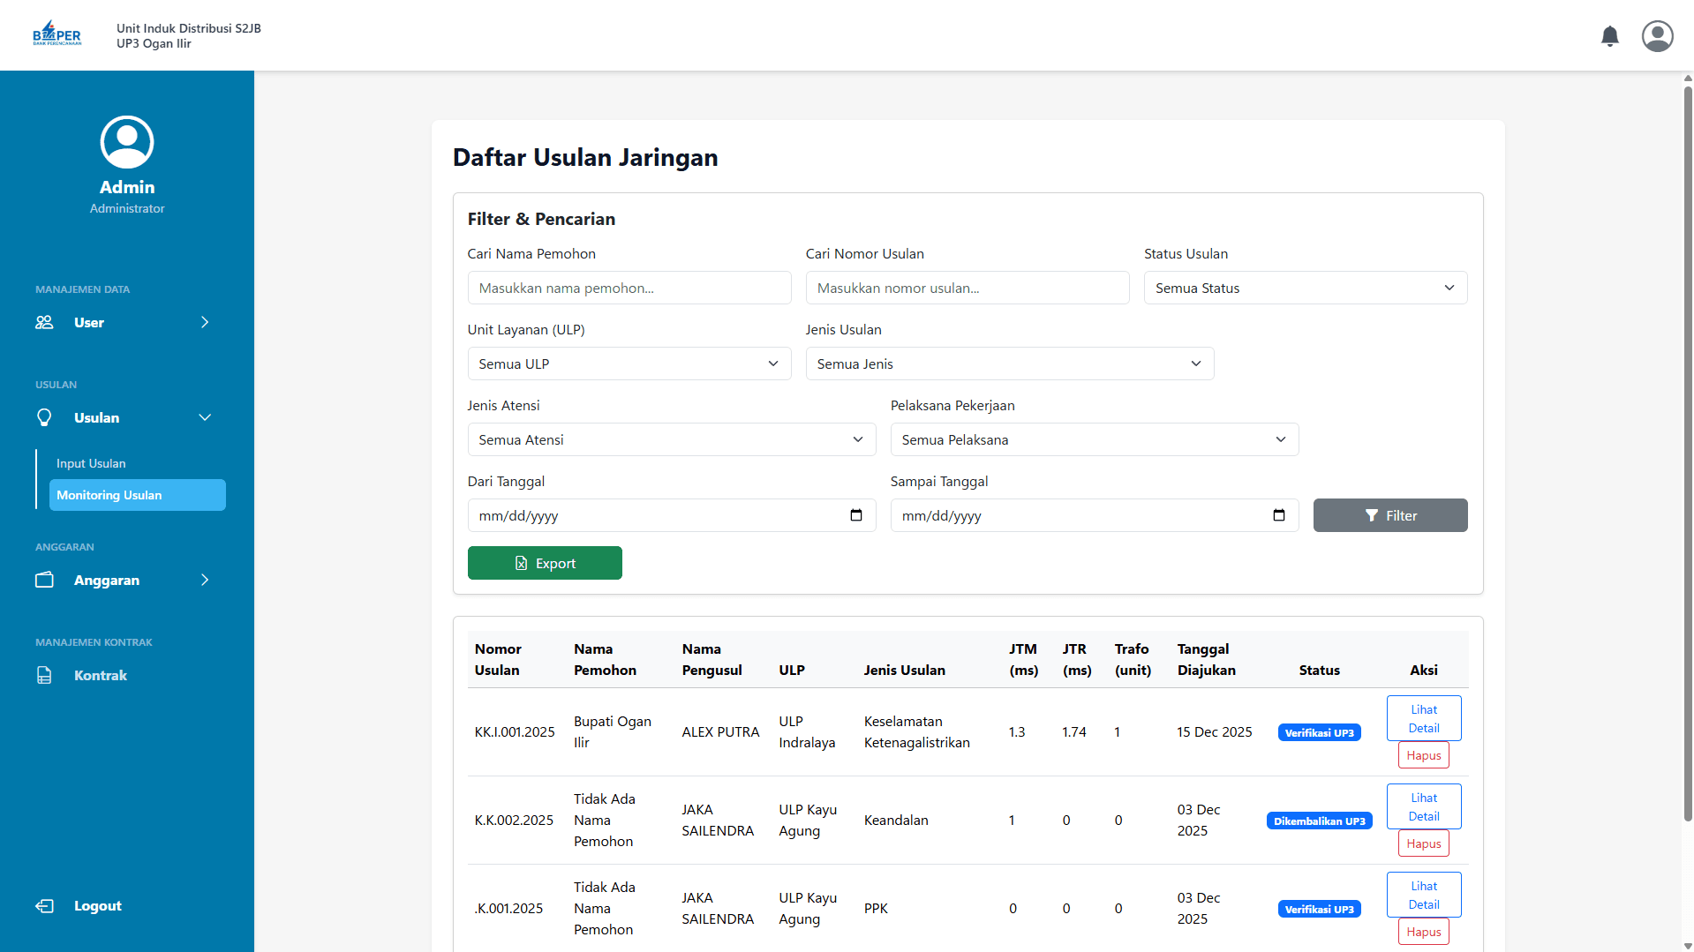Image resolution: width=1694 pixels, height=952 pixels.
Task: Open the Jenis Atensi dropdown
Action: (672, 440)
